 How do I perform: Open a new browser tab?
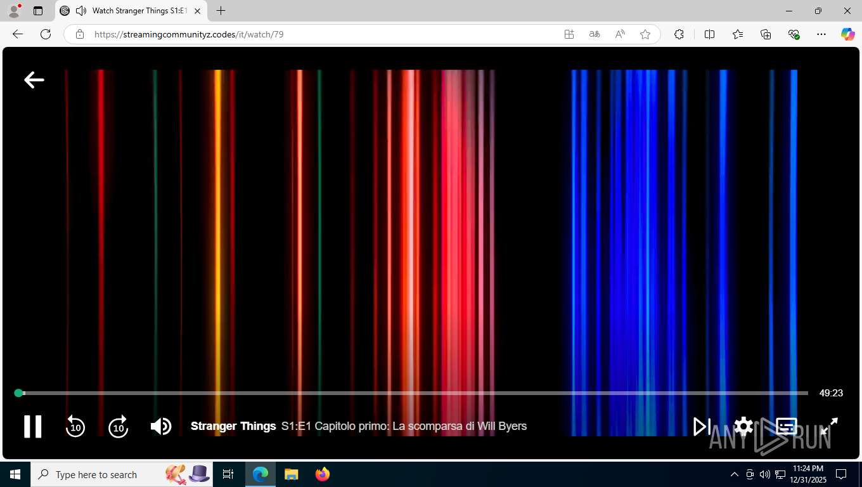coord(221,11)
